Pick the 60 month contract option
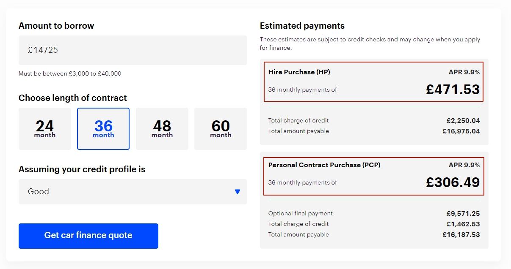Viewport: 511px width, 269px height. (x=220, y=129)
